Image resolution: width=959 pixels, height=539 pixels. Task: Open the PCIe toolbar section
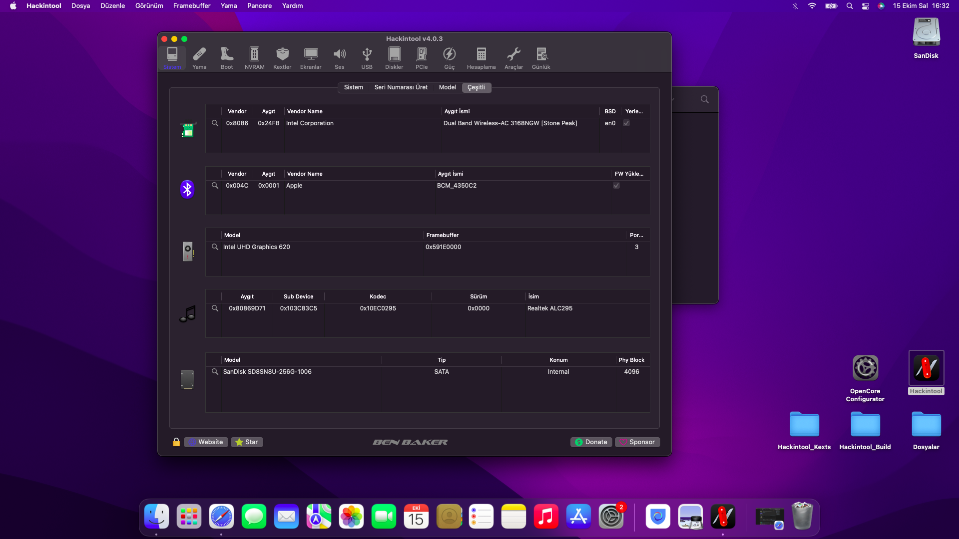[422, 58]
